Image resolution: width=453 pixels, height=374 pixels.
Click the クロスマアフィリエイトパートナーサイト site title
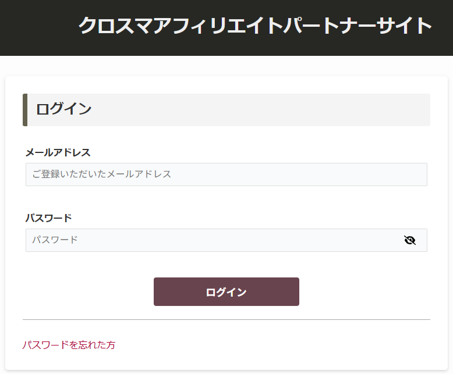[x=255, y=26]
